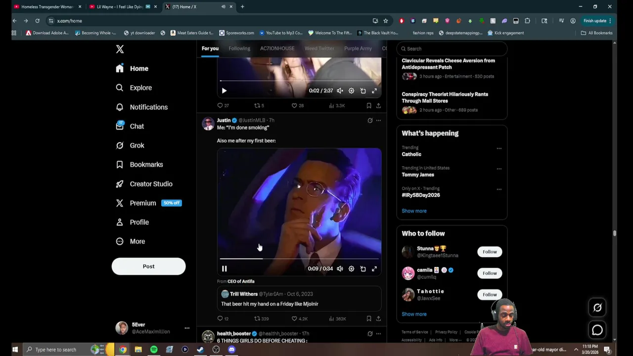The image size is (633, 356).
Task: Show more under Who to follow
Action: coord(414,314)
